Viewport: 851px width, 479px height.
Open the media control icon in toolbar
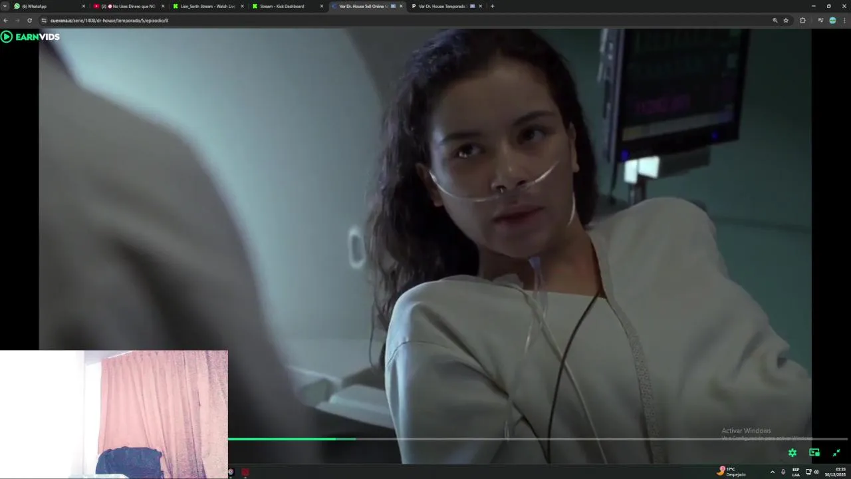[820, 21]
